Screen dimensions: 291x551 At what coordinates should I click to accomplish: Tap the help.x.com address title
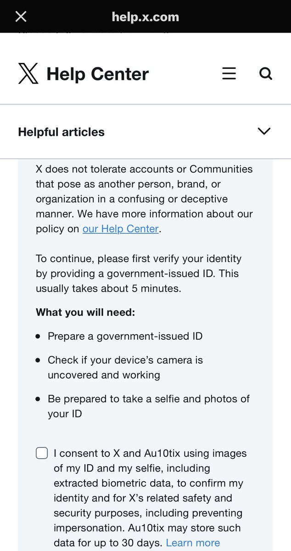tap(145, 17)
